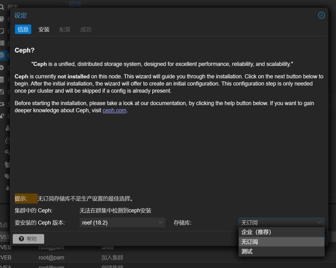Click the Ceph? heading

click(24, 50)
